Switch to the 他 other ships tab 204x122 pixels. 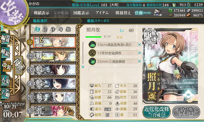68,29
